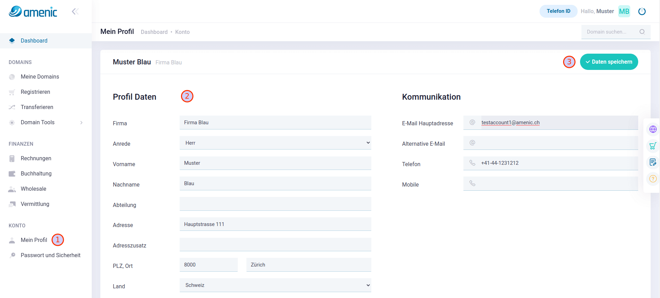Click the Kommunikation section heading

431,97
